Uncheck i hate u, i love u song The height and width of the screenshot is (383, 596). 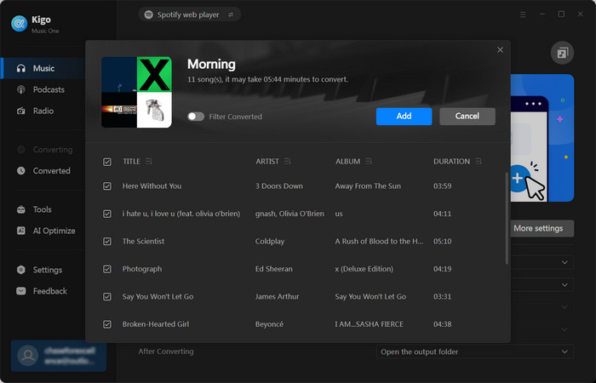coord(107,214)
